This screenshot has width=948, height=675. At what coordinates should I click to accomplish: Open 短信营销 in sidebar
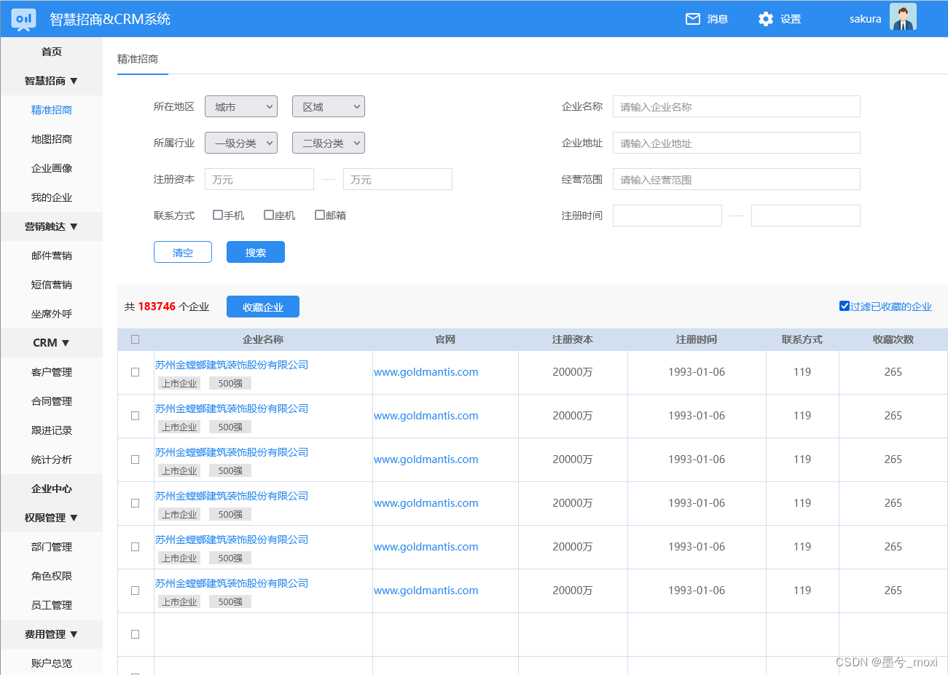(52, 285)
